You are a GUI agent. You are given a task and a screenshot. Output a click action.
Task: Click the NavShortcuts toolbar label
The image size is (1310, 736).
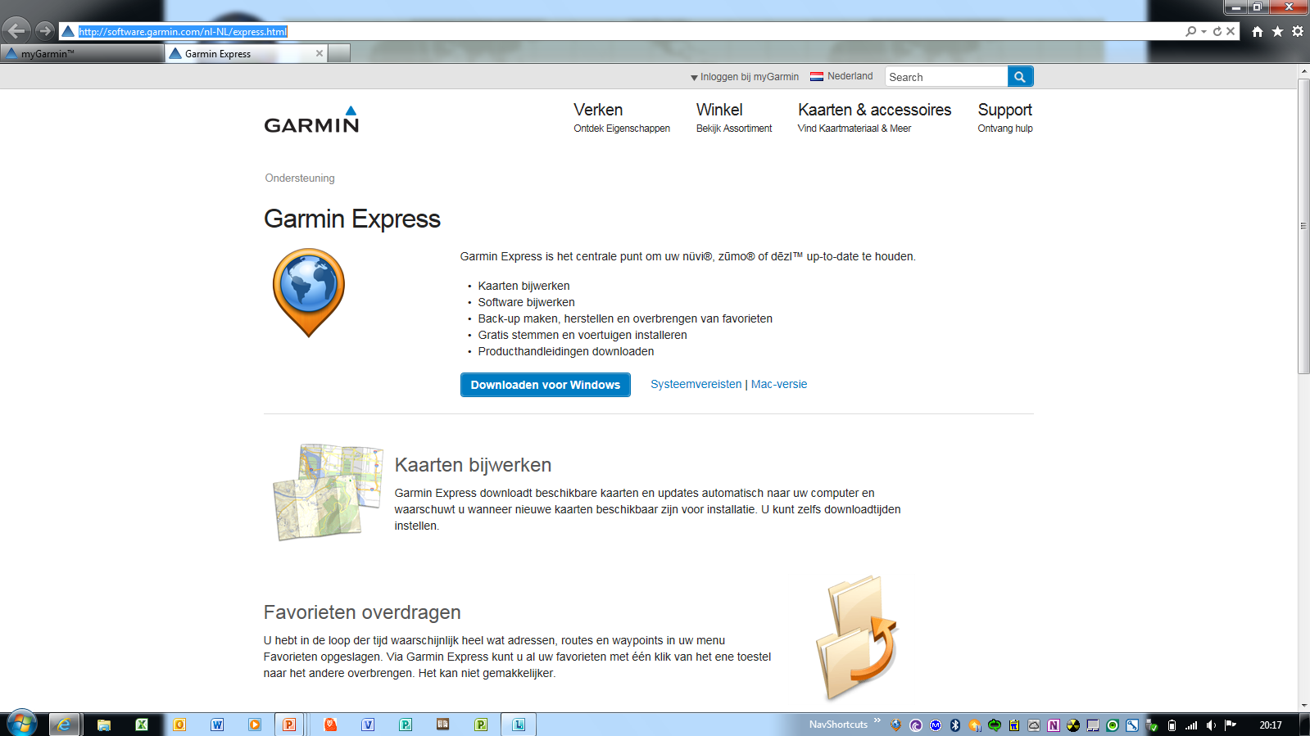838,725
